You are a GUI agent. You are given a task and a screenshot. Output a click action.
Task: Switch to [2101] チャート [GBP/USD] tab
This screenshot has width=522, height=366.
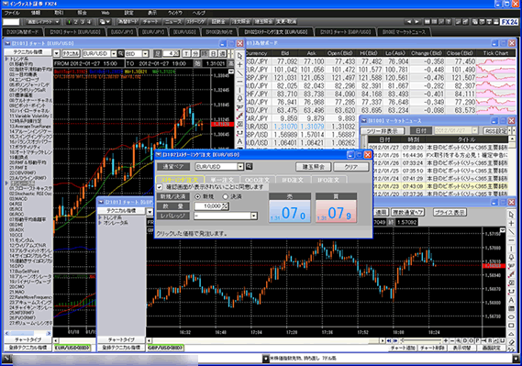pos(345,32)
